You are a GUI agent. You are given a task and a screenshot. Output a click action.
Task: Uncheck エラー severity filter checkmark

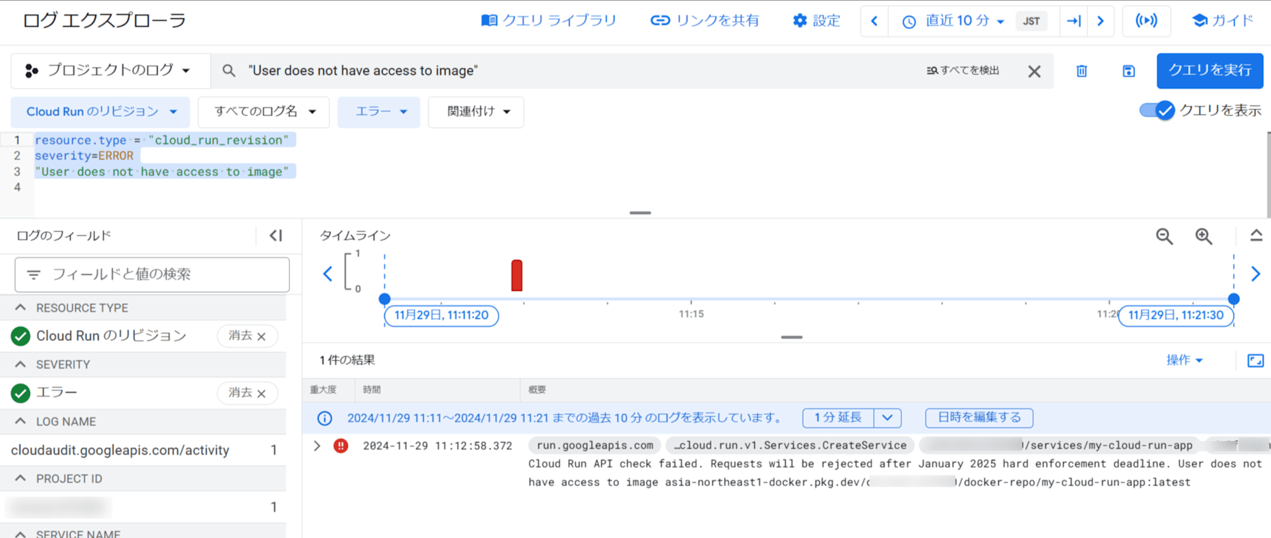point(21,393)
